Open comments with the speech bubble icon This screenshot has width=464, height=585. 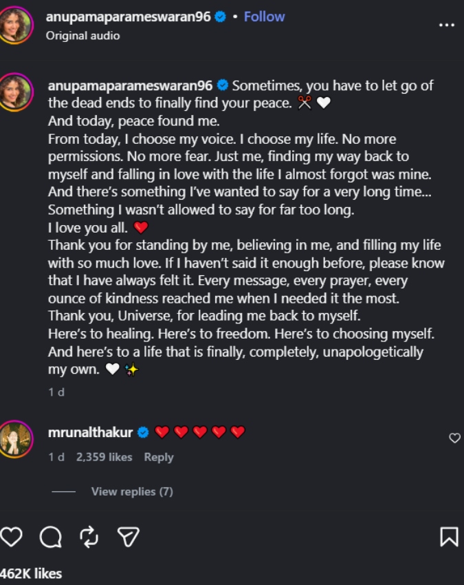point(51,537)
